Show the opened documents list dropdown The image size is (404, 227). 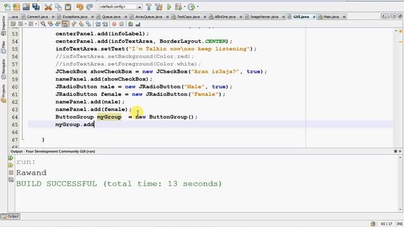[394, 16]
